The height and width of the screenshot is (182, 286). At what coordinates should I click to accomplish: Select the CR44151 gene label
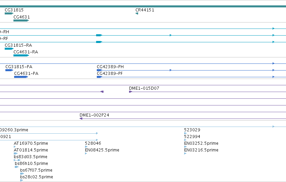point(145,10)
